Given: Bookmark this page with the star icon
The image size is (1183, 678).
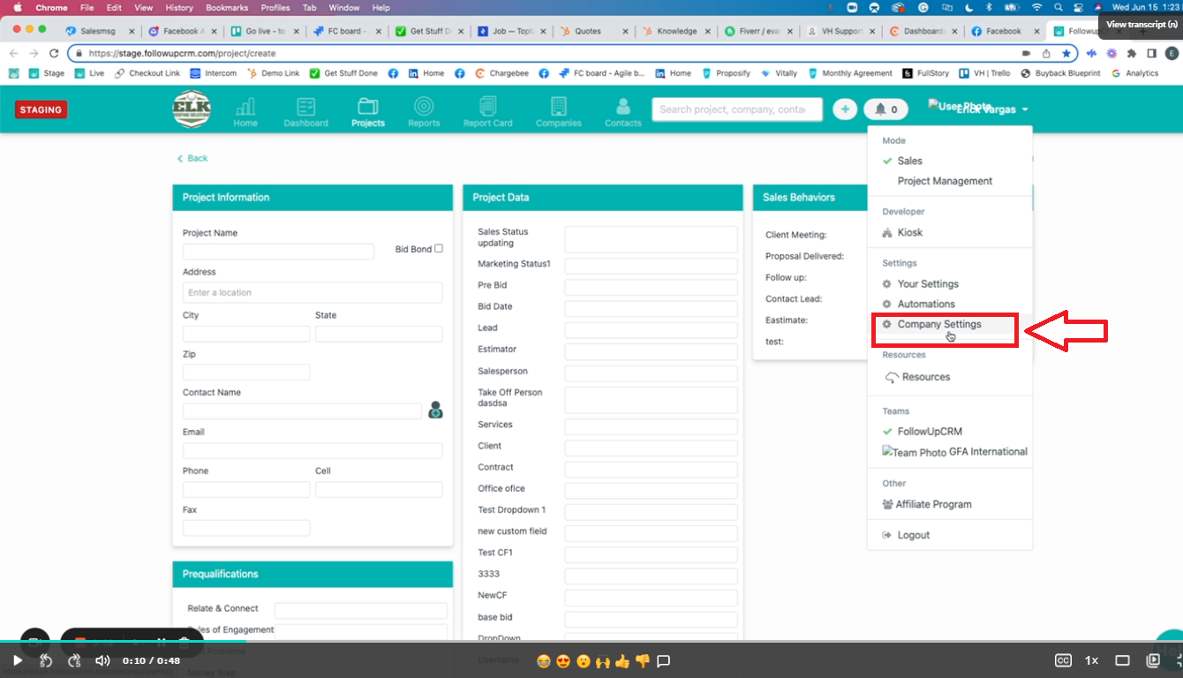Looking at the screenshot, I should click(1066, 53).
